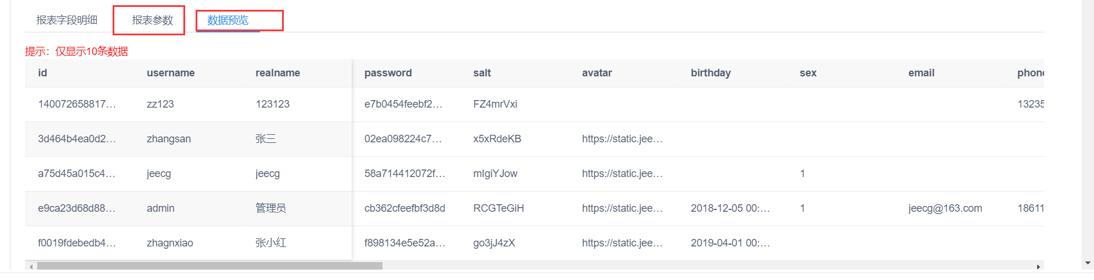Click the birthday column header
The image size is (1094, 280).
point(710,73)
